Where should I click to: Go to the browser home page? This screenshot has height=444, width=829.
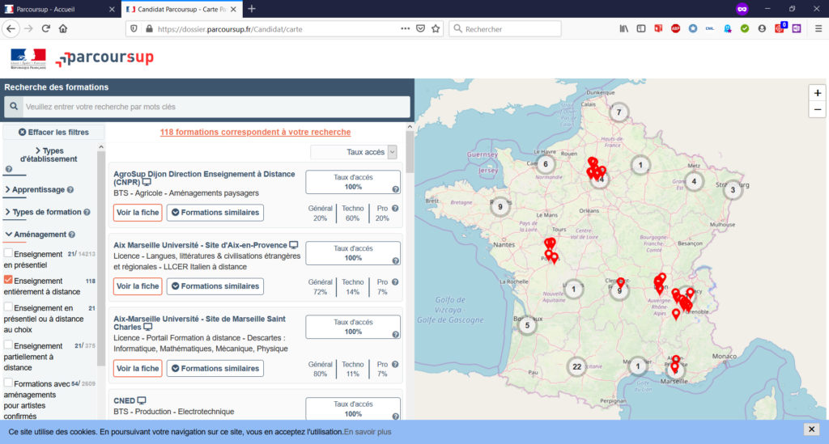click(x=63, y=28)
